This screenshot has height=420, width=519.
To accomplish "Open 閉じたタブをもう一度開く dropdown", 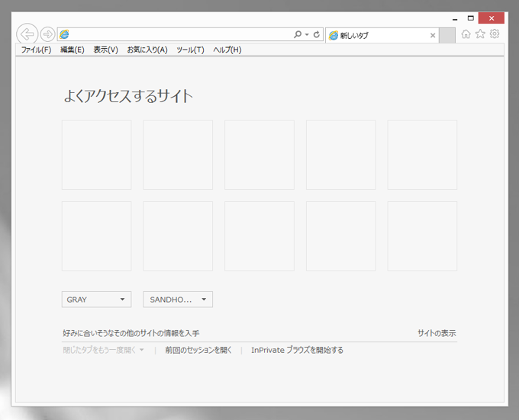I will click(x=103, y=350).
